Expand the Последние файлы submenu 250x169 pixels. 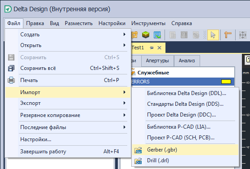click(68, 127)
